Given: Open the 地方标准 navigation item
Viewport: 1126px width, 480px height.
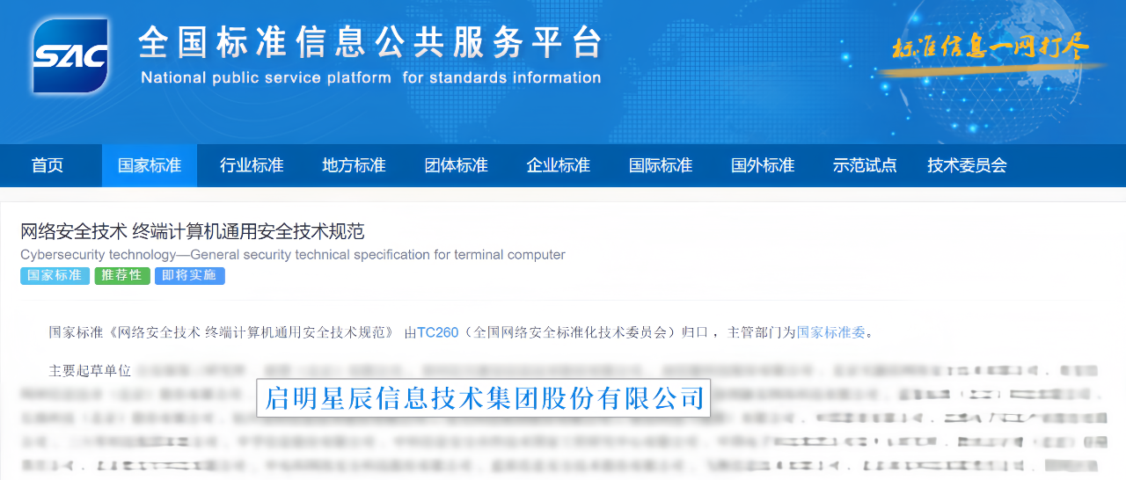Looking at the screenshot, I should point(354,165).
